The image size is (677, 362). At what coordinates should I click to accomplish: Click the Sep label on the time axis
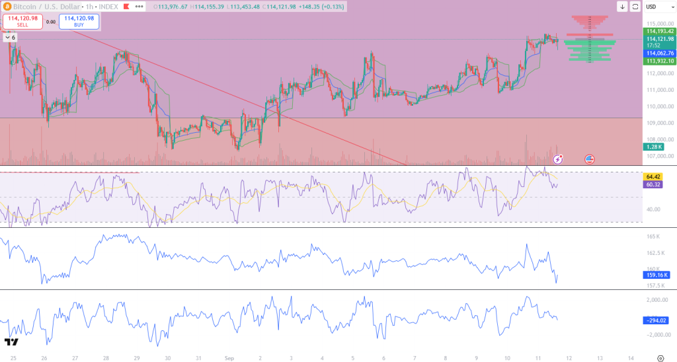pos(229,358)
